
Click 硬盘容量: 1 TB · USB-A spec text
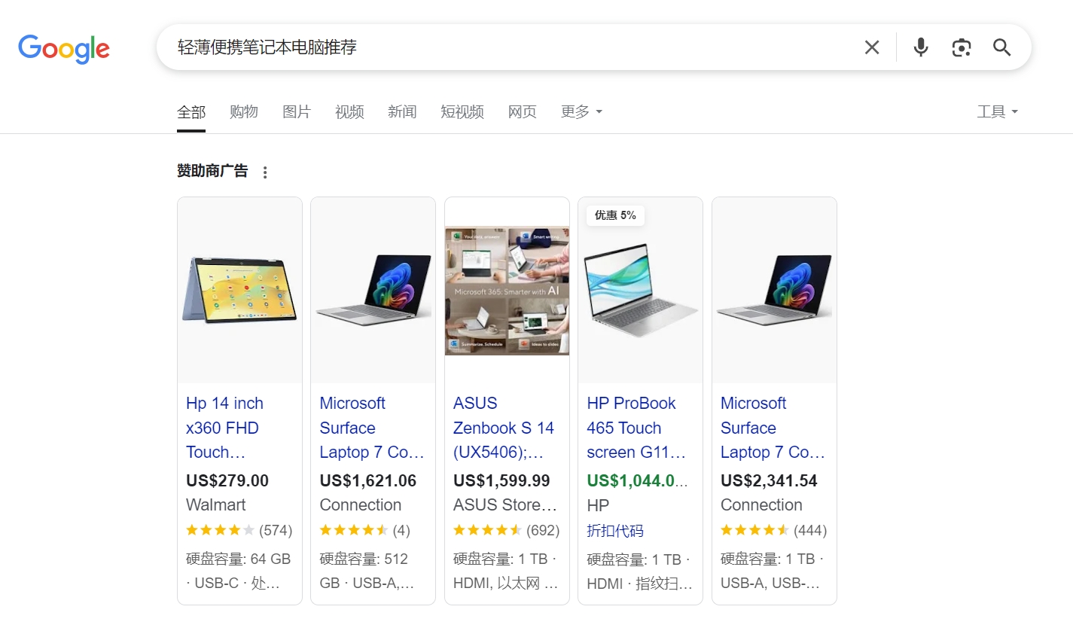773,571
